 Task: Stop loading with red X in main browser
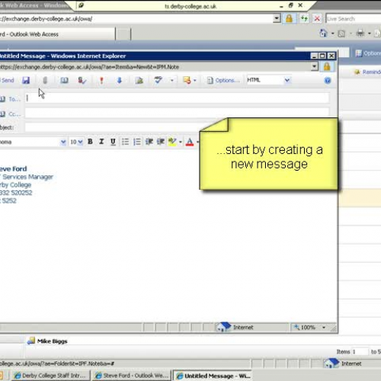pyautogui.click(x=317, y=18)
